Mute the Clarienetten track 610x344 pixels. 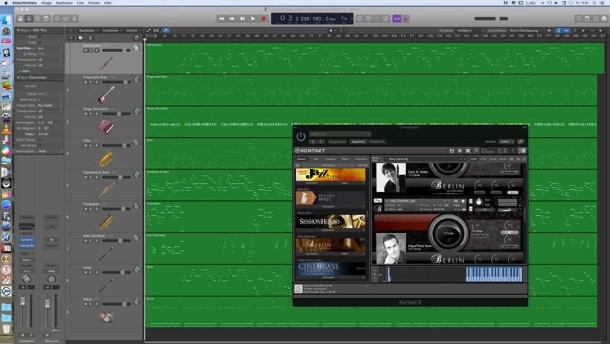coord(86,51)
